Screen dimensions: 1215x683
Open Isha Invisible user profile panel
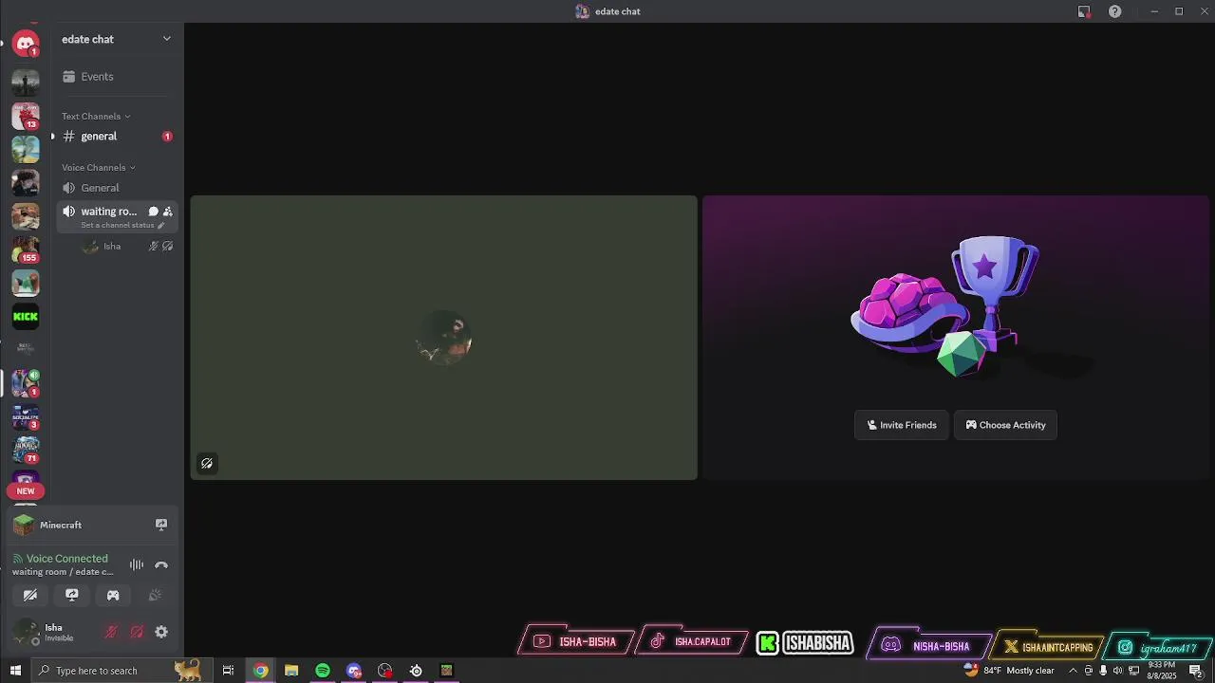click(x=52, y=632)
